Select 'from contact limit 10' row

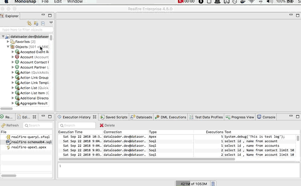[177, 150]
